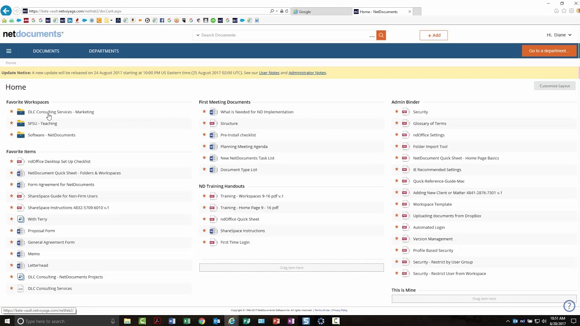The height and width of the screenshot is (326, 580).
Task: Toggle favorite star for ndOffice Quick Sheet
Action: click(x=204, y=219)
